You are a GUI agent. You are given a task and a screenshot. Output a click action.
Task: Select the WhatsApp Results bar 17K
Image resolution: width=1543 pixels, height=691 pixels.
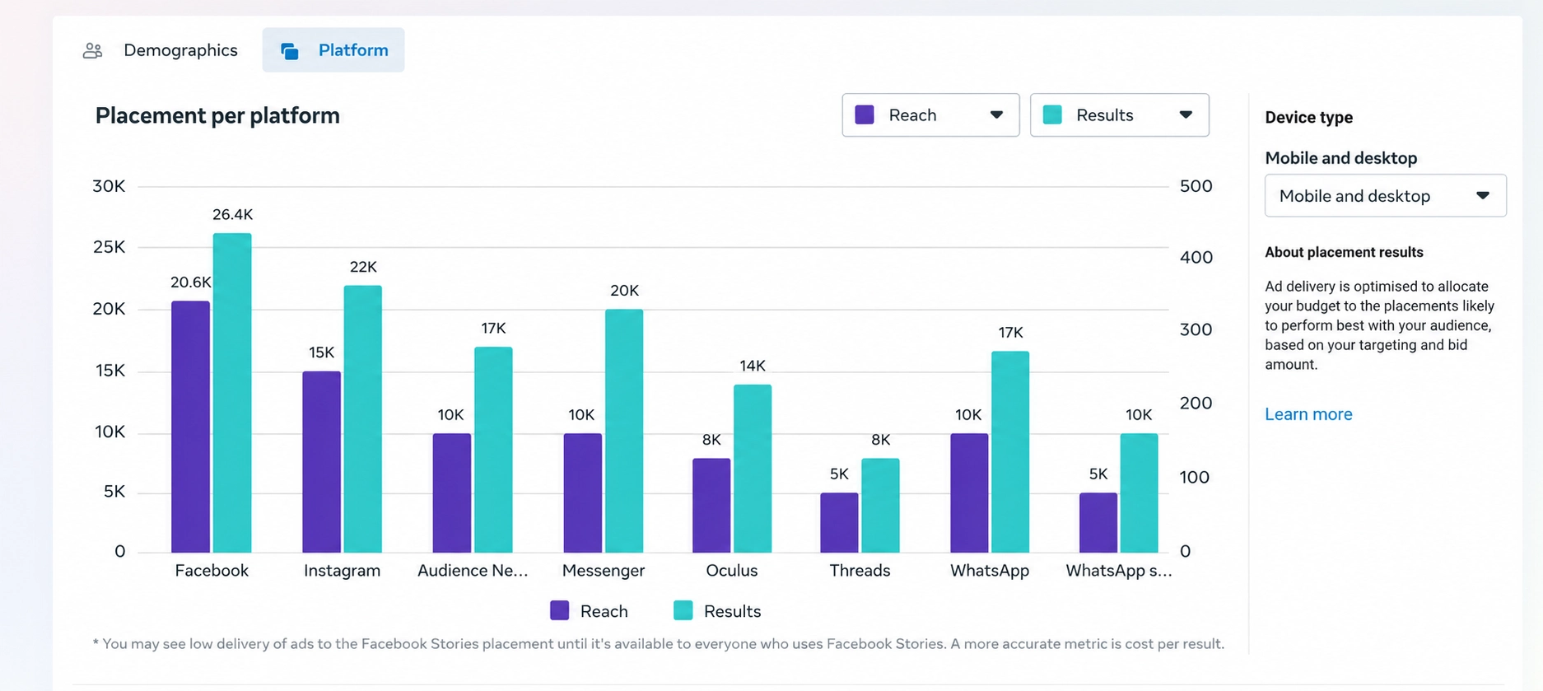click(1010, 452)
